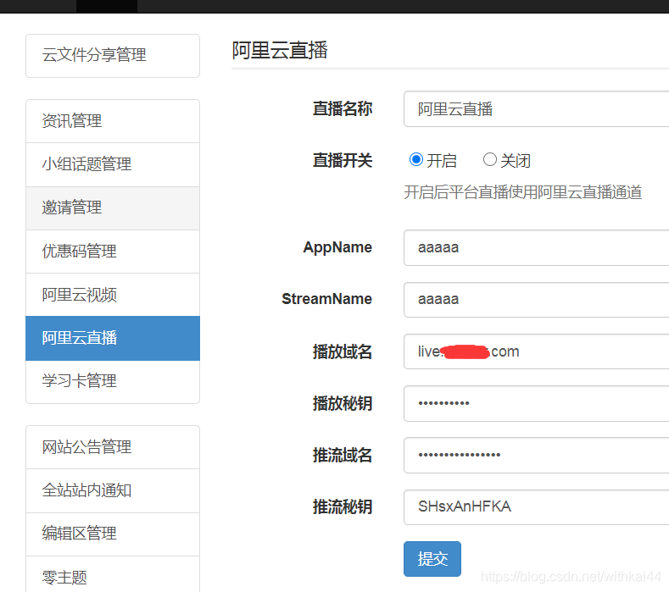Click the AppName field label

pyautogui.click(x=337, y=247)
